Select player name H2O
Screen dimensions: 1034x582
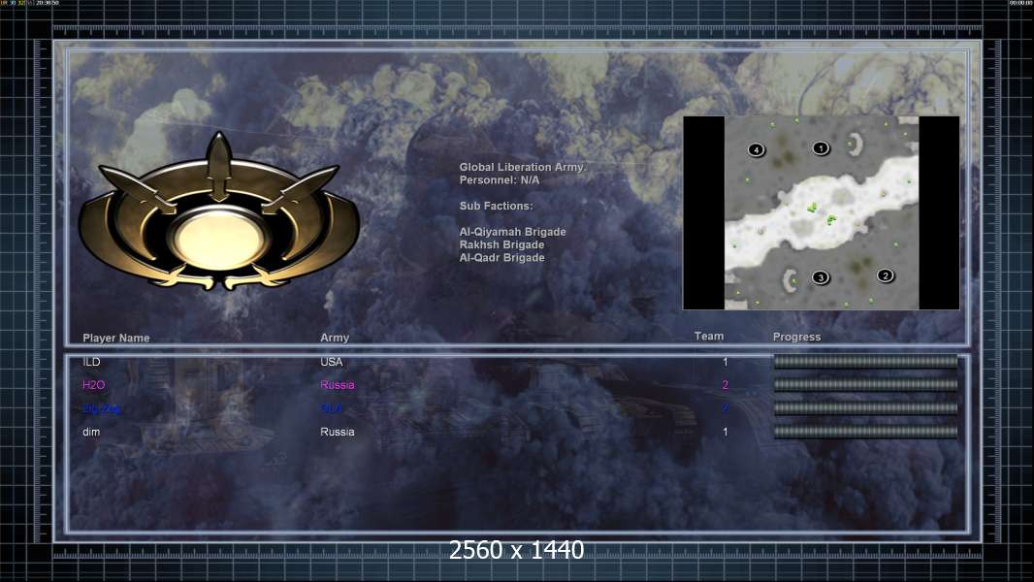pos(94,385)
